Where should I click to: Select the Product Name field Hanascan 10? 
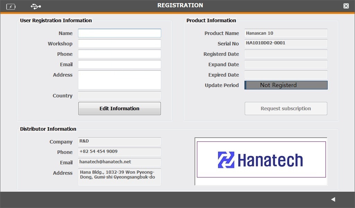point(286,33)
